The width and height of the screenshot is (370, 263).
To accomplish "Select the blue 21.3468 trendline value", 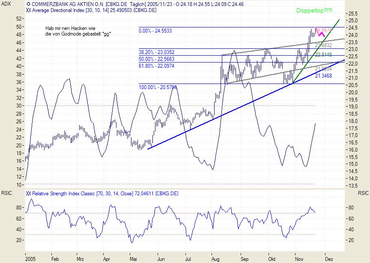I will [x=323, y=75].
